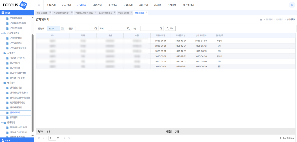Open 근태패턴생성 in sidebar

click(16, 38)
